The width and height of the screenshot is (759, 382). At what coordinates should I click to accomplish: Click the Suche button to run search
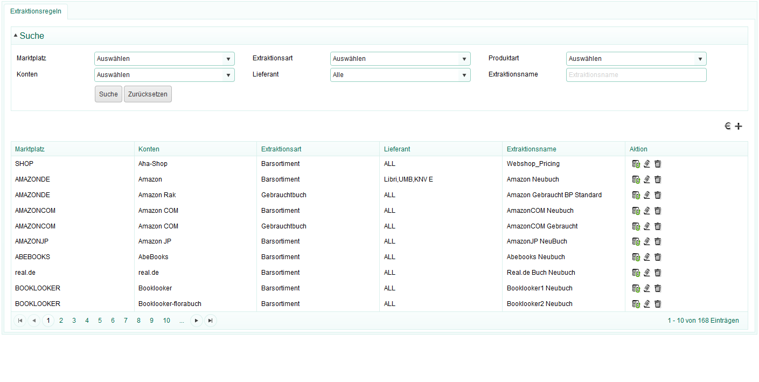[x=108, y=94]
